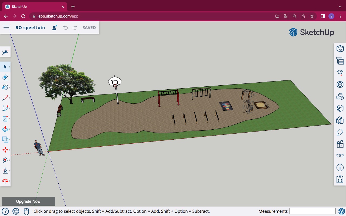The height and width of the screenshot is (216, 346).
Task: Activate the Push/Pull tool
Action: tap(5, 129)
